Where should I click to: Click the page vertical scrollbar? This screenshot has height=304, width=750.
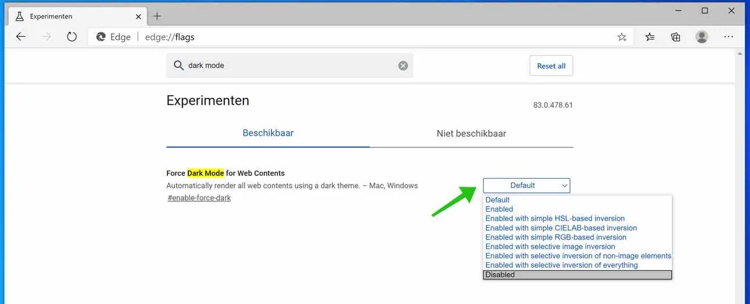(x=740, y=176)
